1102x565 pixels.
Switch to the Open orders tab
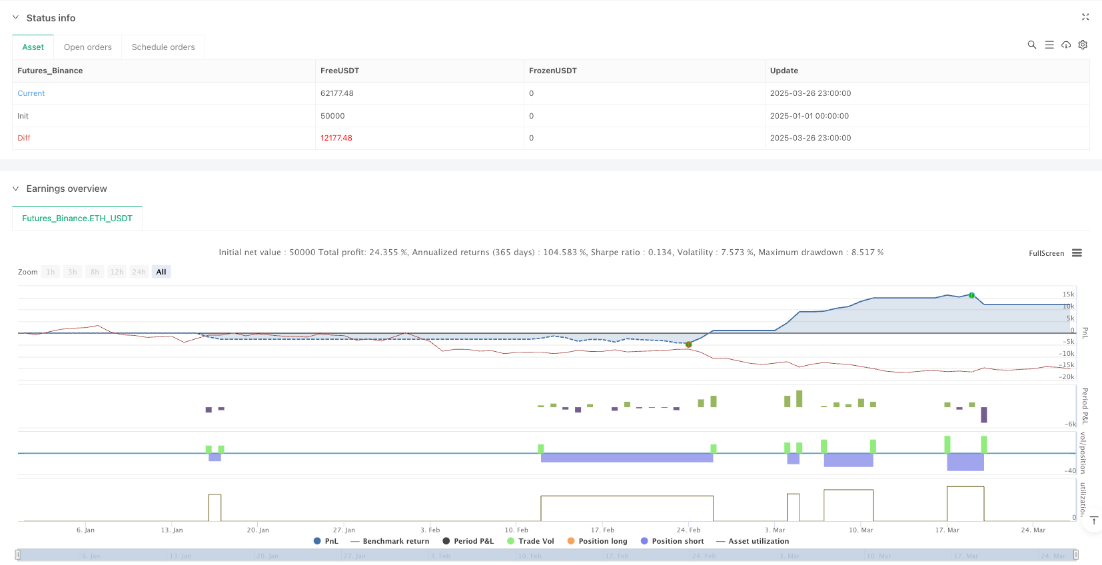(88, 47)
